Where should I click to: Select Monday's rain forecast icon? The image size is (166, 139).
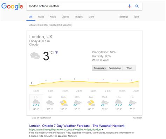click(77, 103)
